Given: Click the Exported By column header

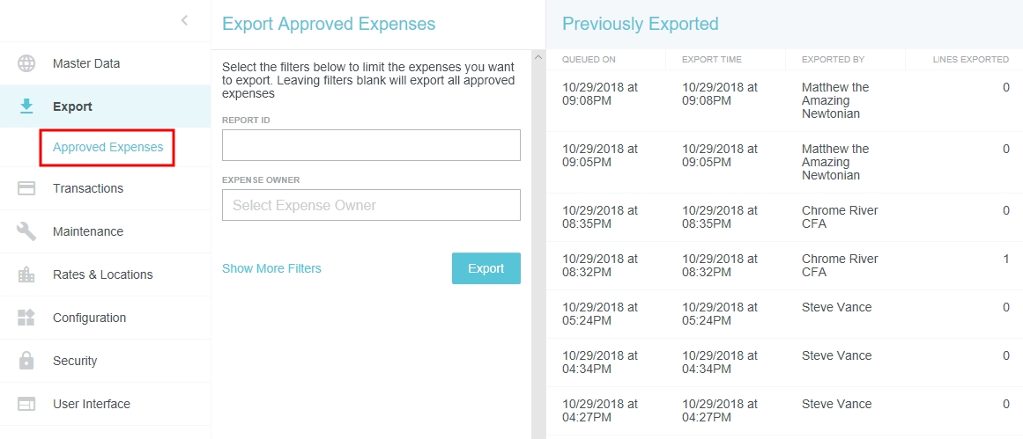Looking at the screenshot, I should [833, 60].
